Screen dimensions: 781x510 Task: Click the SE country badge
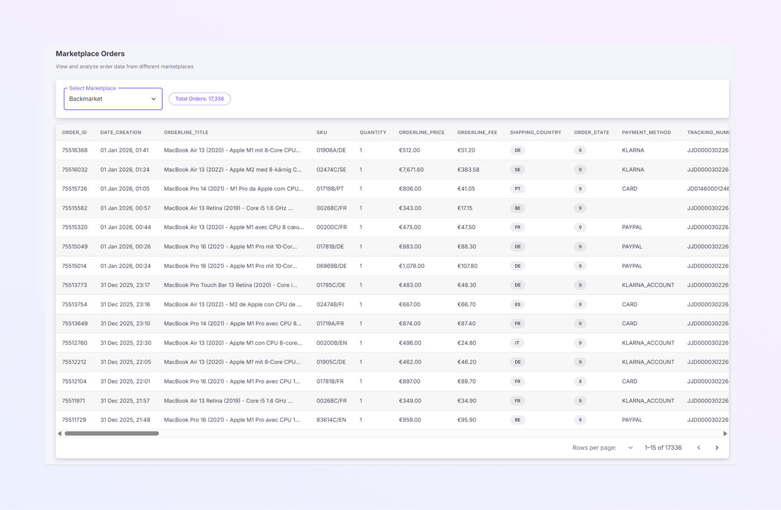click(517, 170)
